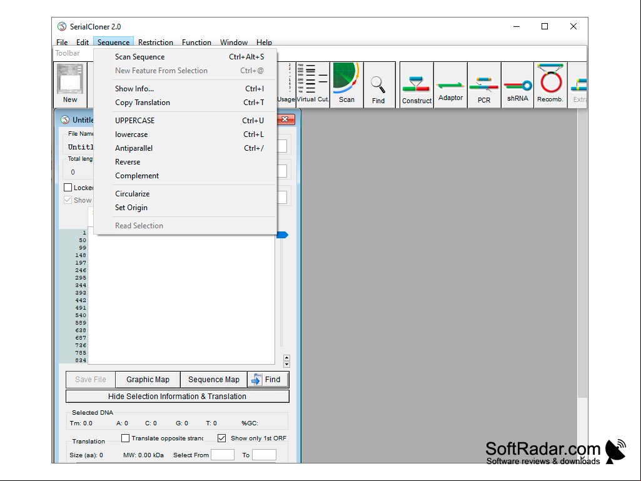Click the Size (aa): 0 text
The image size is (641, 481).
(86, 455)
